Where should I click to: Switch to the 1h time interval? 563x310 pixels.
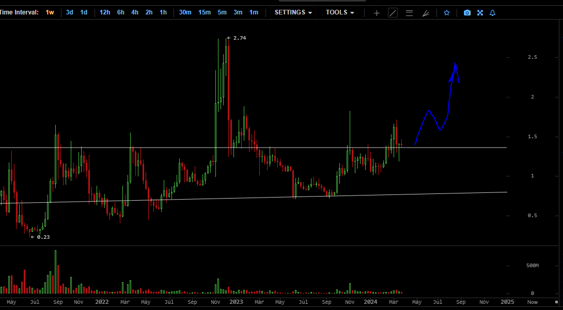pyautogui.click(x=163, y=12)
